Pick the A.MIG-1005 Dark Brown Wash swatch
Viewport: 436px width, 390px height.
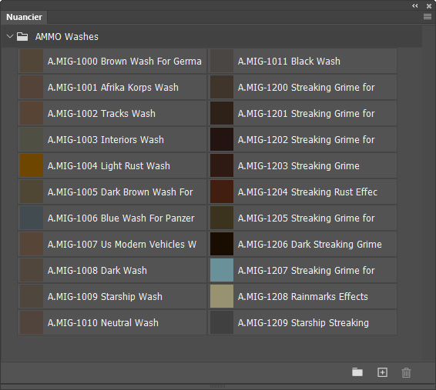tap(32, 192)
